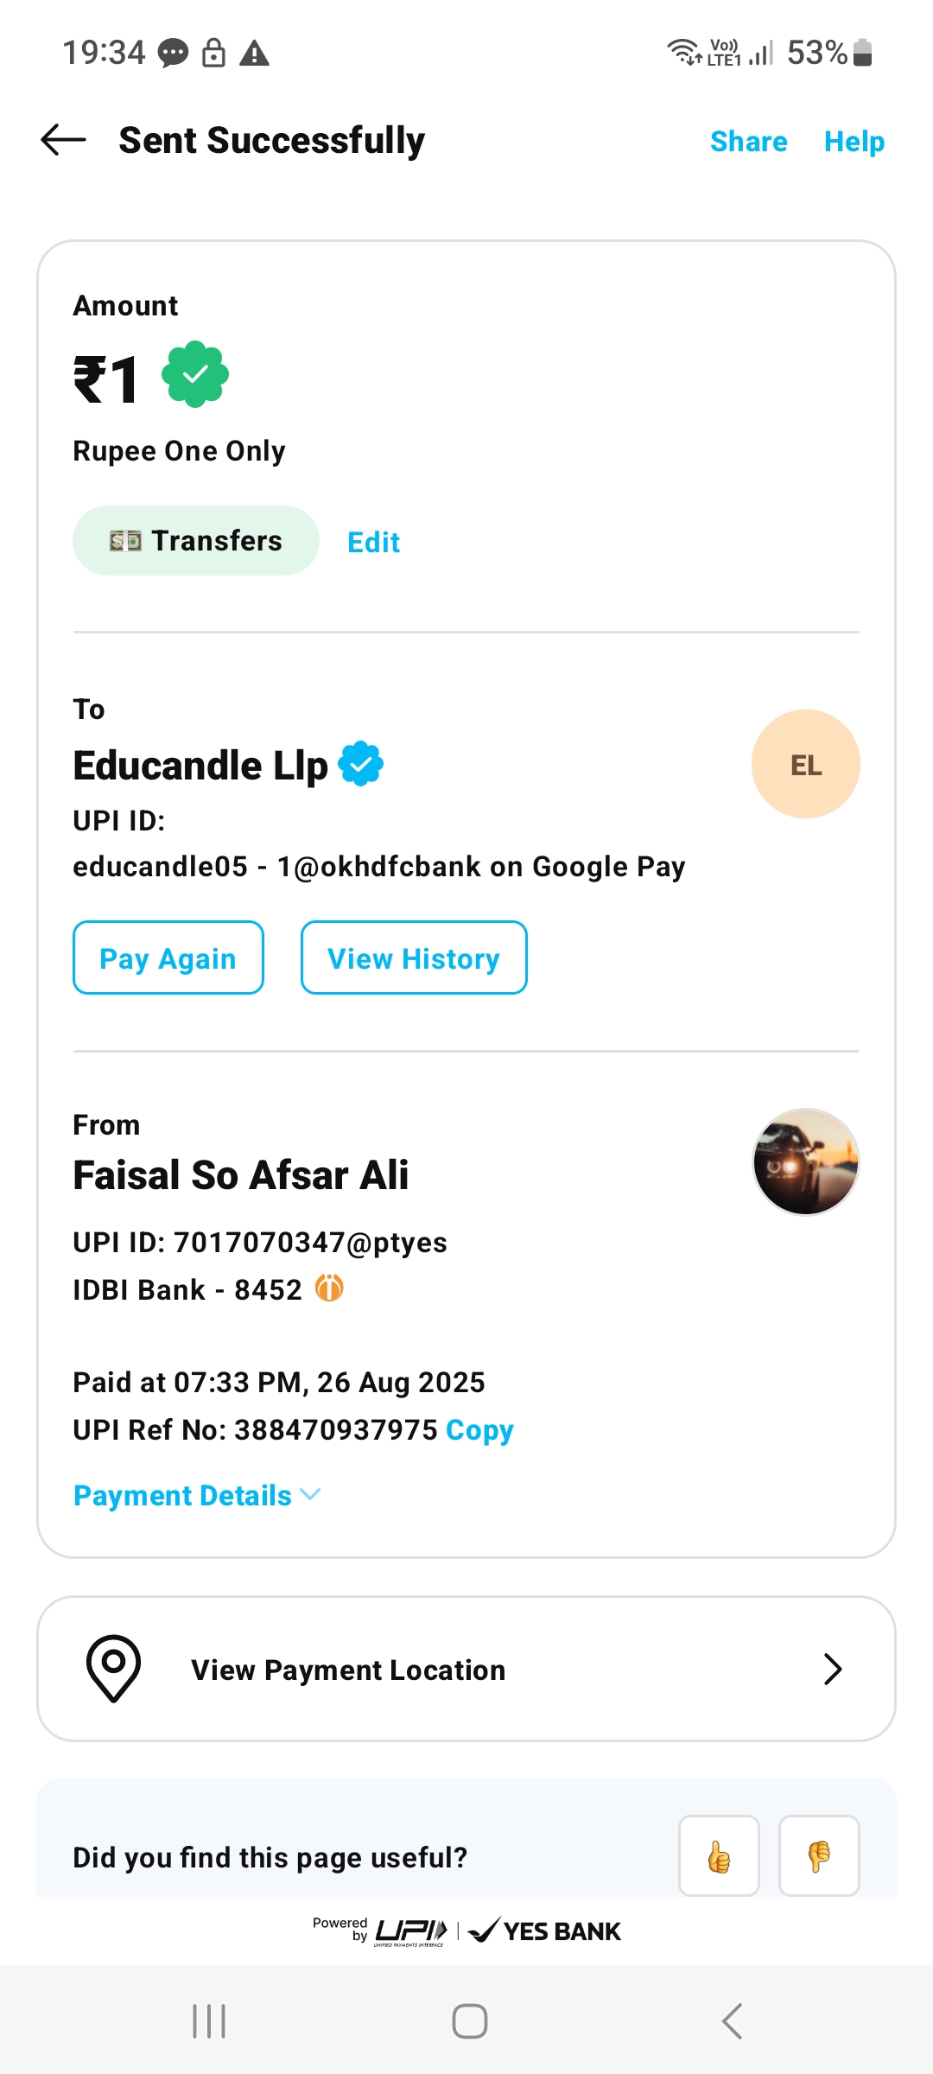Screen dimensions: 933x2074
Task: Tap the Android home navigation button
Action: 469,2021
